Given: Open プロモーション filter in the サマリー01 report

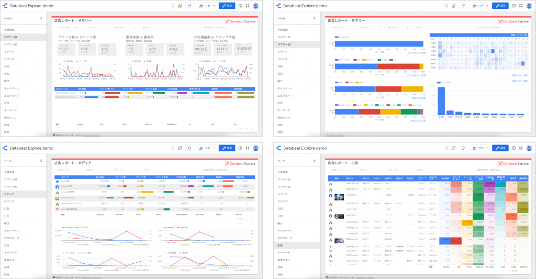Looking at the screenshot, I should [x=69, y=27].
